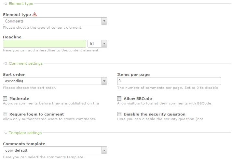Tick the Allow BBCode checkbox
232x164 pixels.
click(119, 99)
